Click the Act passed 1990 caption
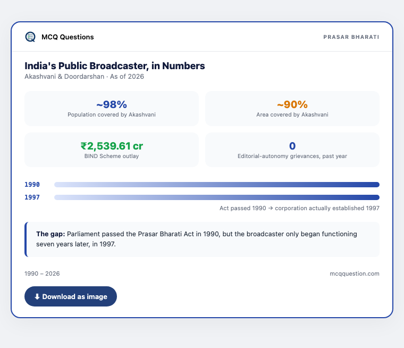The width and height of the screenshot is (404, 348). tap(299, 208)
